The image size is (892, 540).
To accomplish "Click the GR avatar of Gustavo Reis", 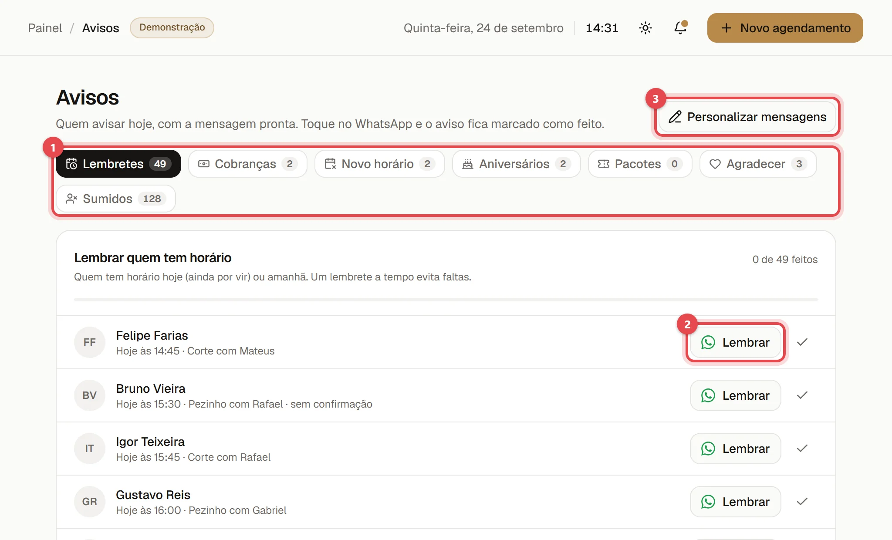I will coord(90,502).
